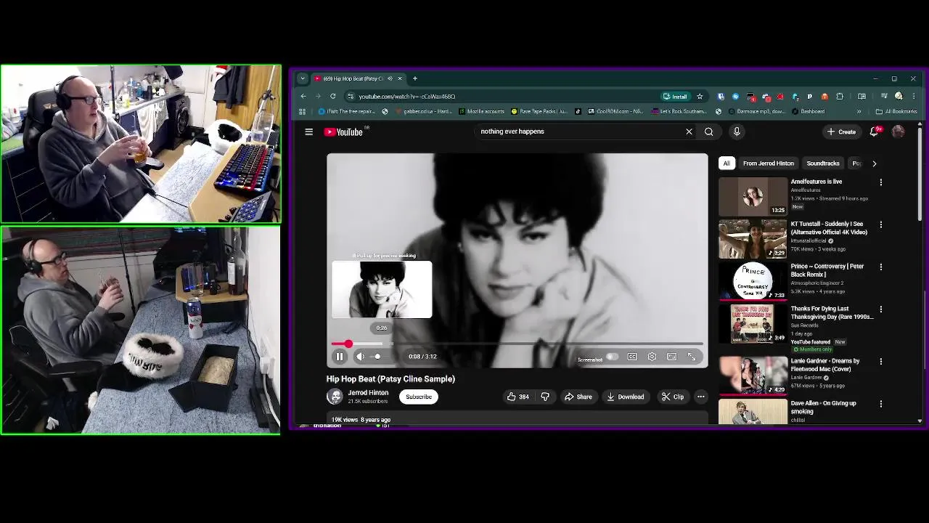The height and width of the screenshot is (523, 929).
Task: Select the Soundtracks chip
Action: (x=823, y=163)
